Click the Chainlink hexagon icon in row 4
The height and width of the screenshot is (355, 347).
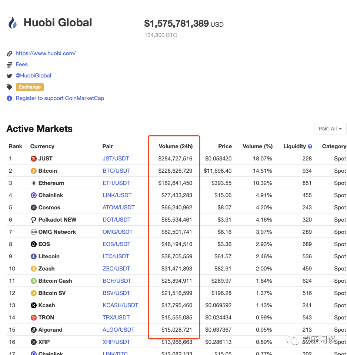[33, 195]
